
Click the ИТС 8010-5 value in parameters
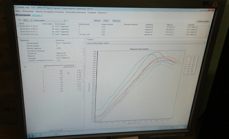click(x=61, y=56)
